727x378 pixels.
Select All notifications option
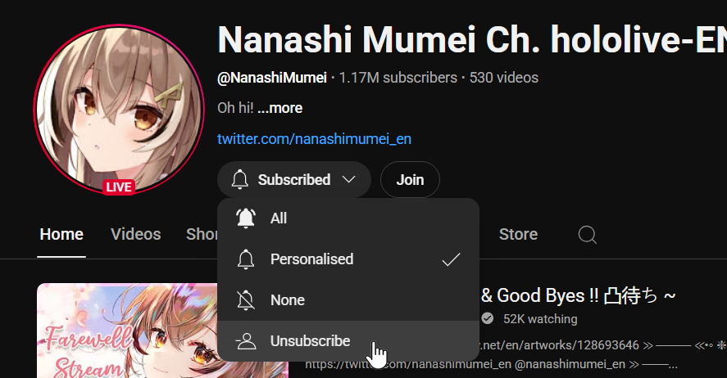point(348,218)
